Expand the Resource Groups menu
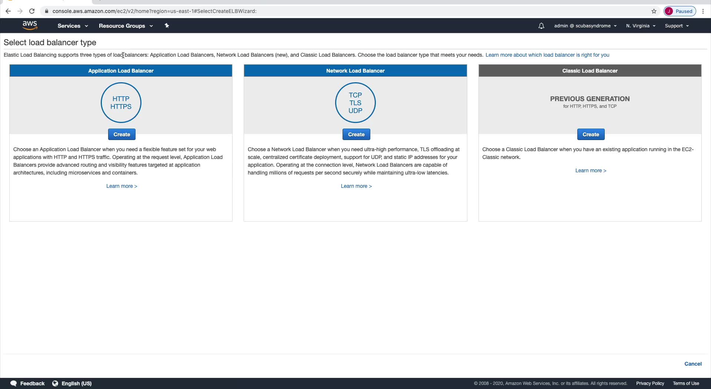The height and width of the screenshot is (389, 711). tap(126, 26)
